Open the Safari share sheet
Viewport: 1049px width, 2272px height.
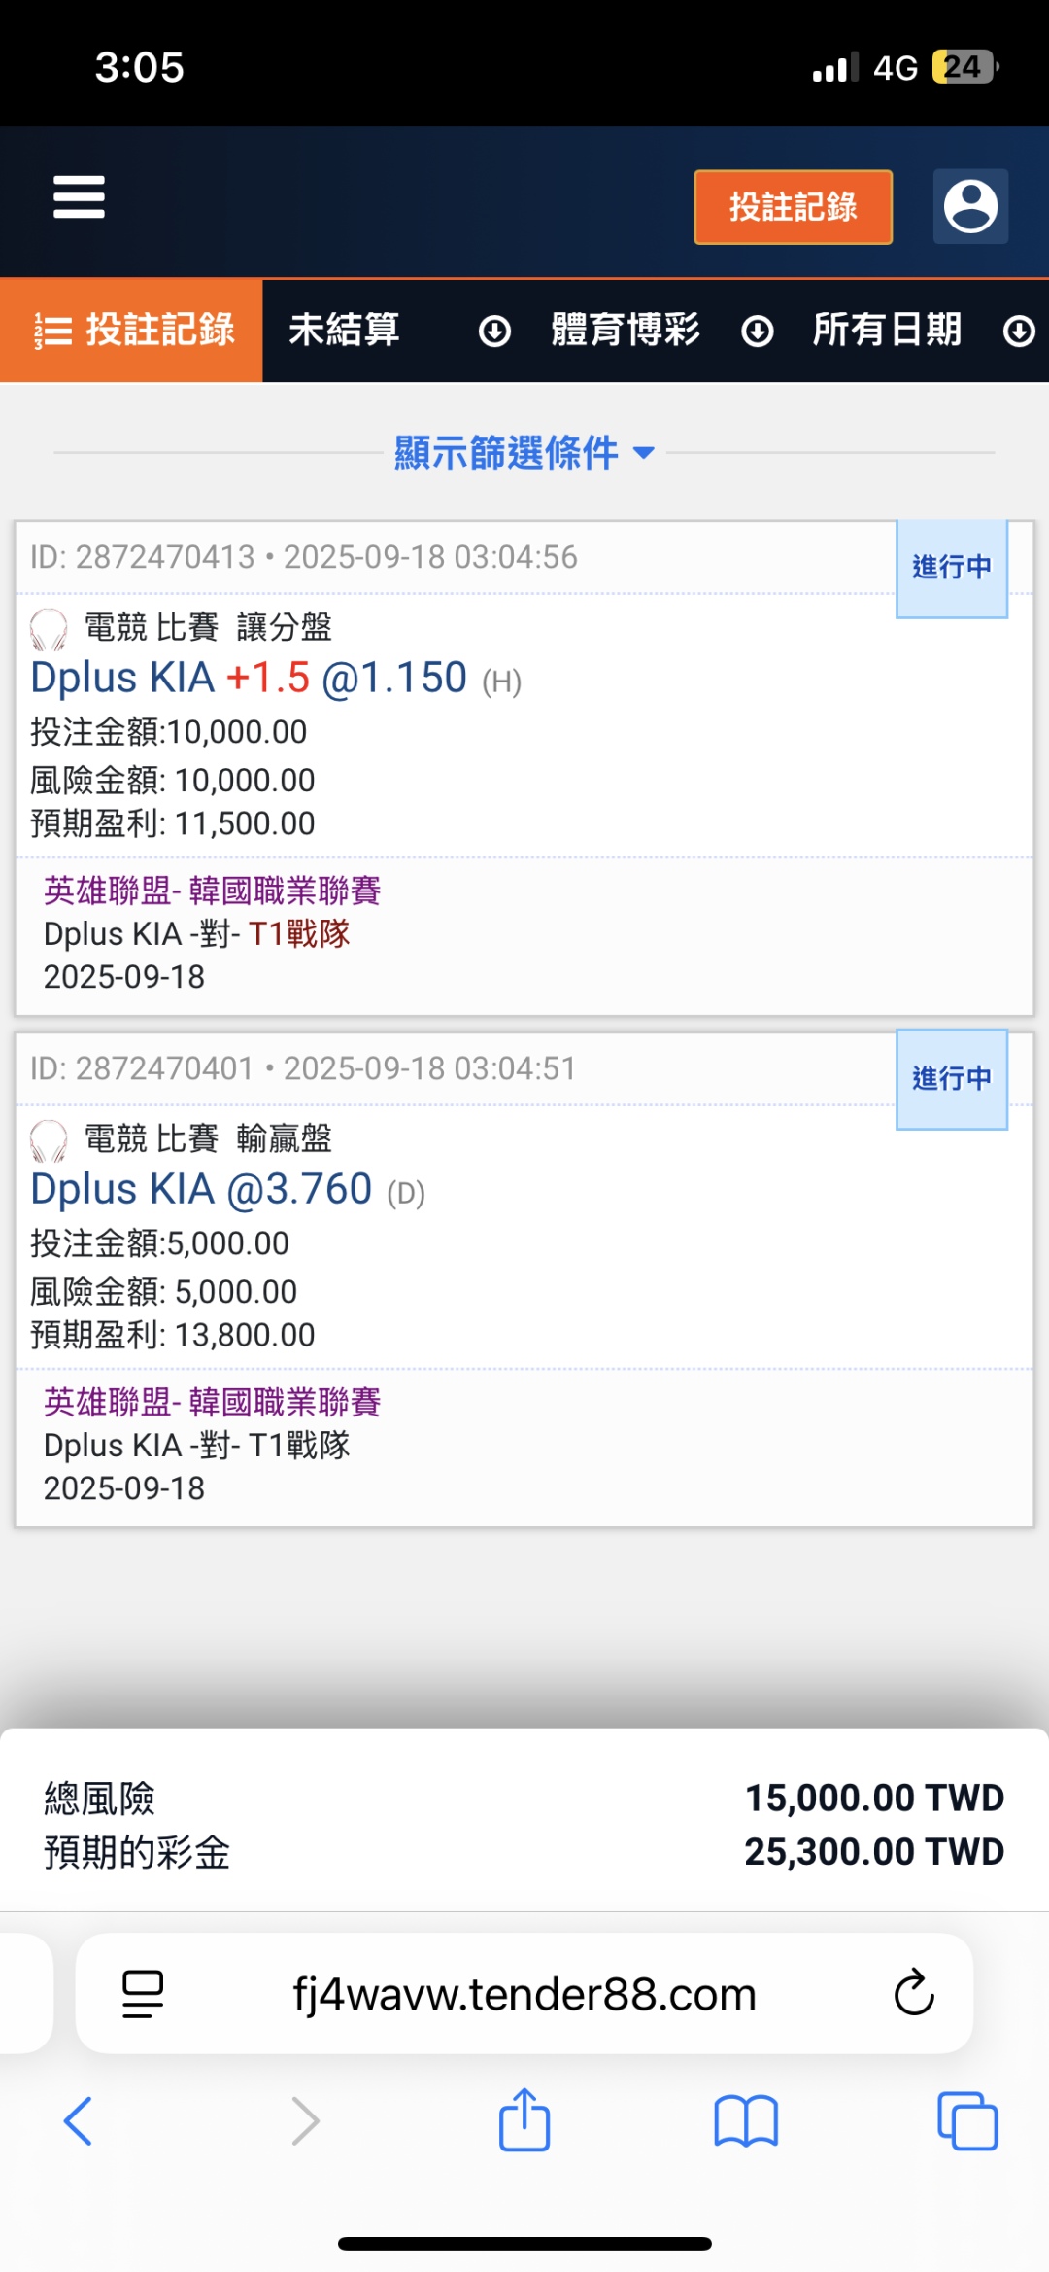click(524, 2118)
